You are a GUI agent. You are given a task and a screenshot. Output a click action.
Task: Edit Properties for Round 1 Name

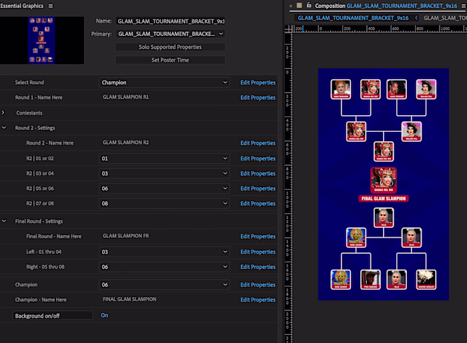(258, 97)
